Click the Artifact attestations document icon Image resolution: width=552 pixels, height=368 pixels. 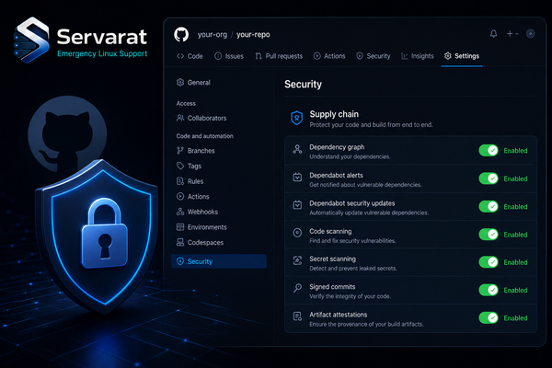coord(297,316)
